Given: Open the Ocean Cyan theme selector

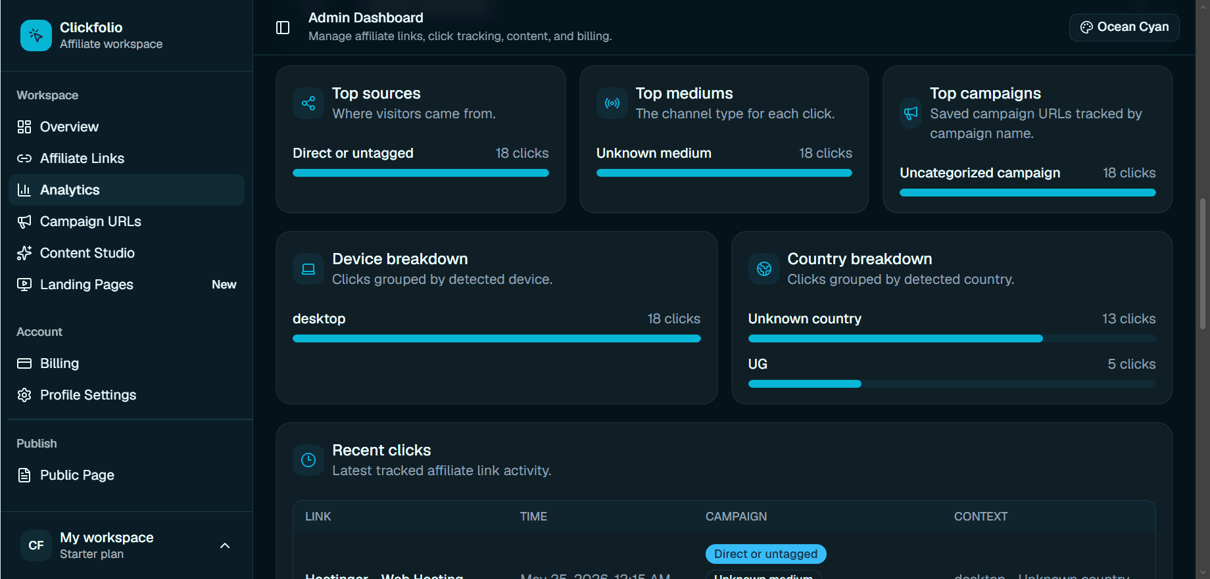Looking at the screenshot, I should pyautogui.click(x=1125, y=27).
